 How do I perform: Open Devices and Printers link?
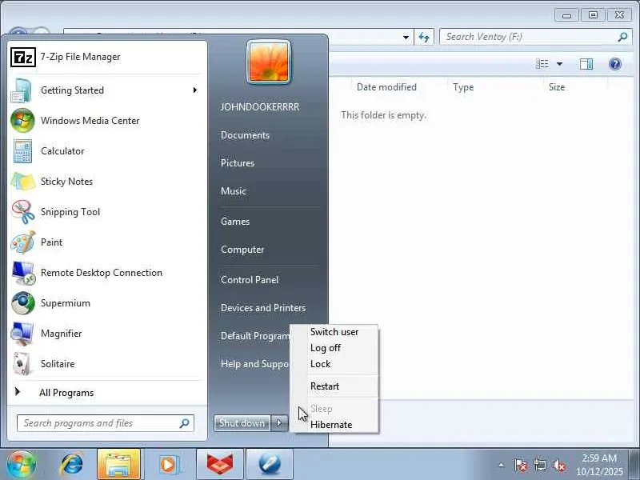pos(263,308)
